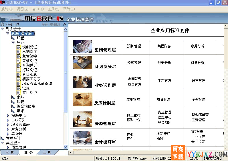The width and height of the screenshot is (228, 161).
Task: Click the 资源管理层 thumbnail image
Action: click(x=83, y=119)
